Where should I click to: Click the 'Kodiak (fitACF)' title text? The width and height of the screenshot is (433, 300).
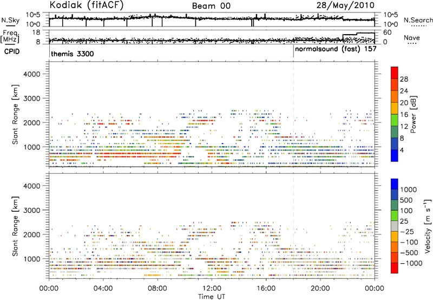coord(87,5)
